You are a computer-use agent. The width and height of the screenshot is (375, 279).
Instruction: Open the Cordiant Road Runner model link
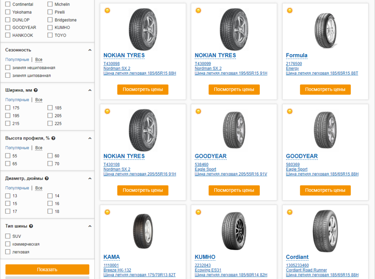[306, 270]
